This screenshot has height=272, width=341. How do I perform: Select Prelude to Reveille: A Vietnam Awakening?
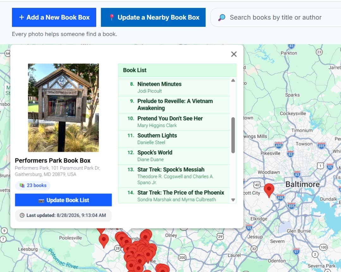coord(174,105)
